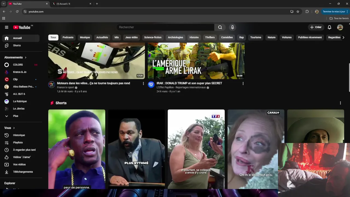Open the Clip channel subscription
Screen dimensions: 350x197
(21, 79)
